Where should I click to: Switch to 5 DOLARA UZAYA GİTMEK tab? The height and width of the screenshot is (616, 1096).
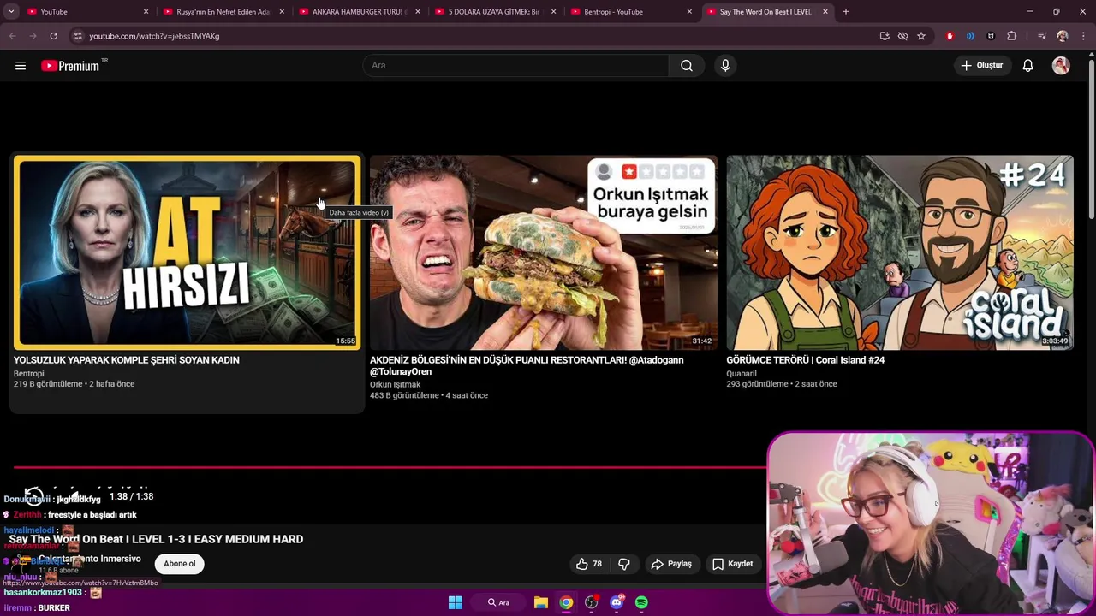tap(494, 11)
